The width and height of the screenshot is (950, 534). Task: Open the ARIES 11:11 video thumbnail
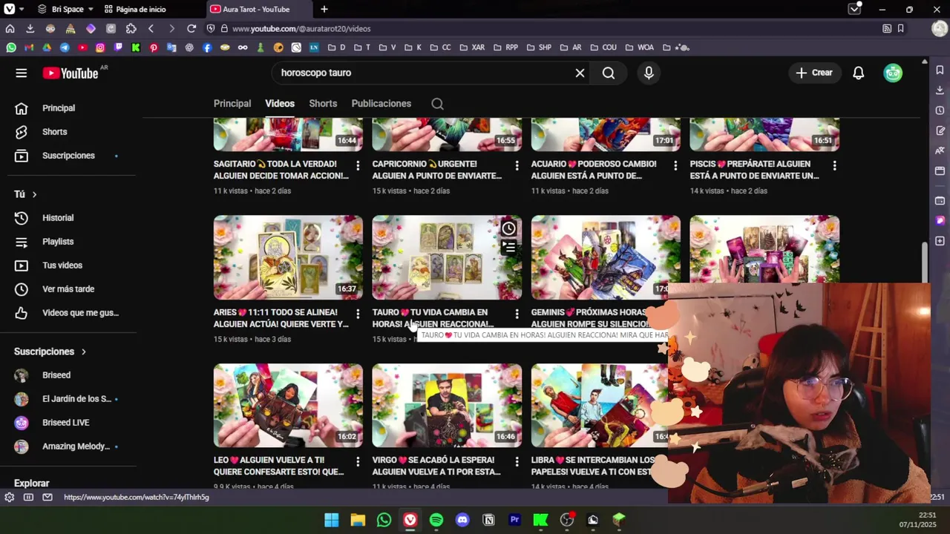(288, 257)
